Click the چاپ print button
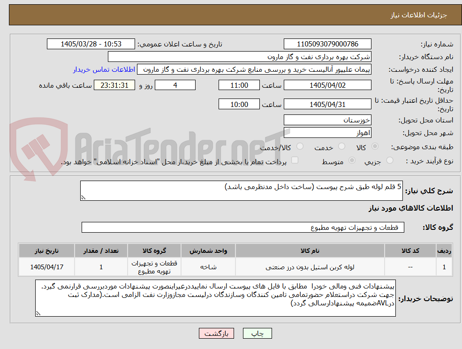 pos(257,334)
